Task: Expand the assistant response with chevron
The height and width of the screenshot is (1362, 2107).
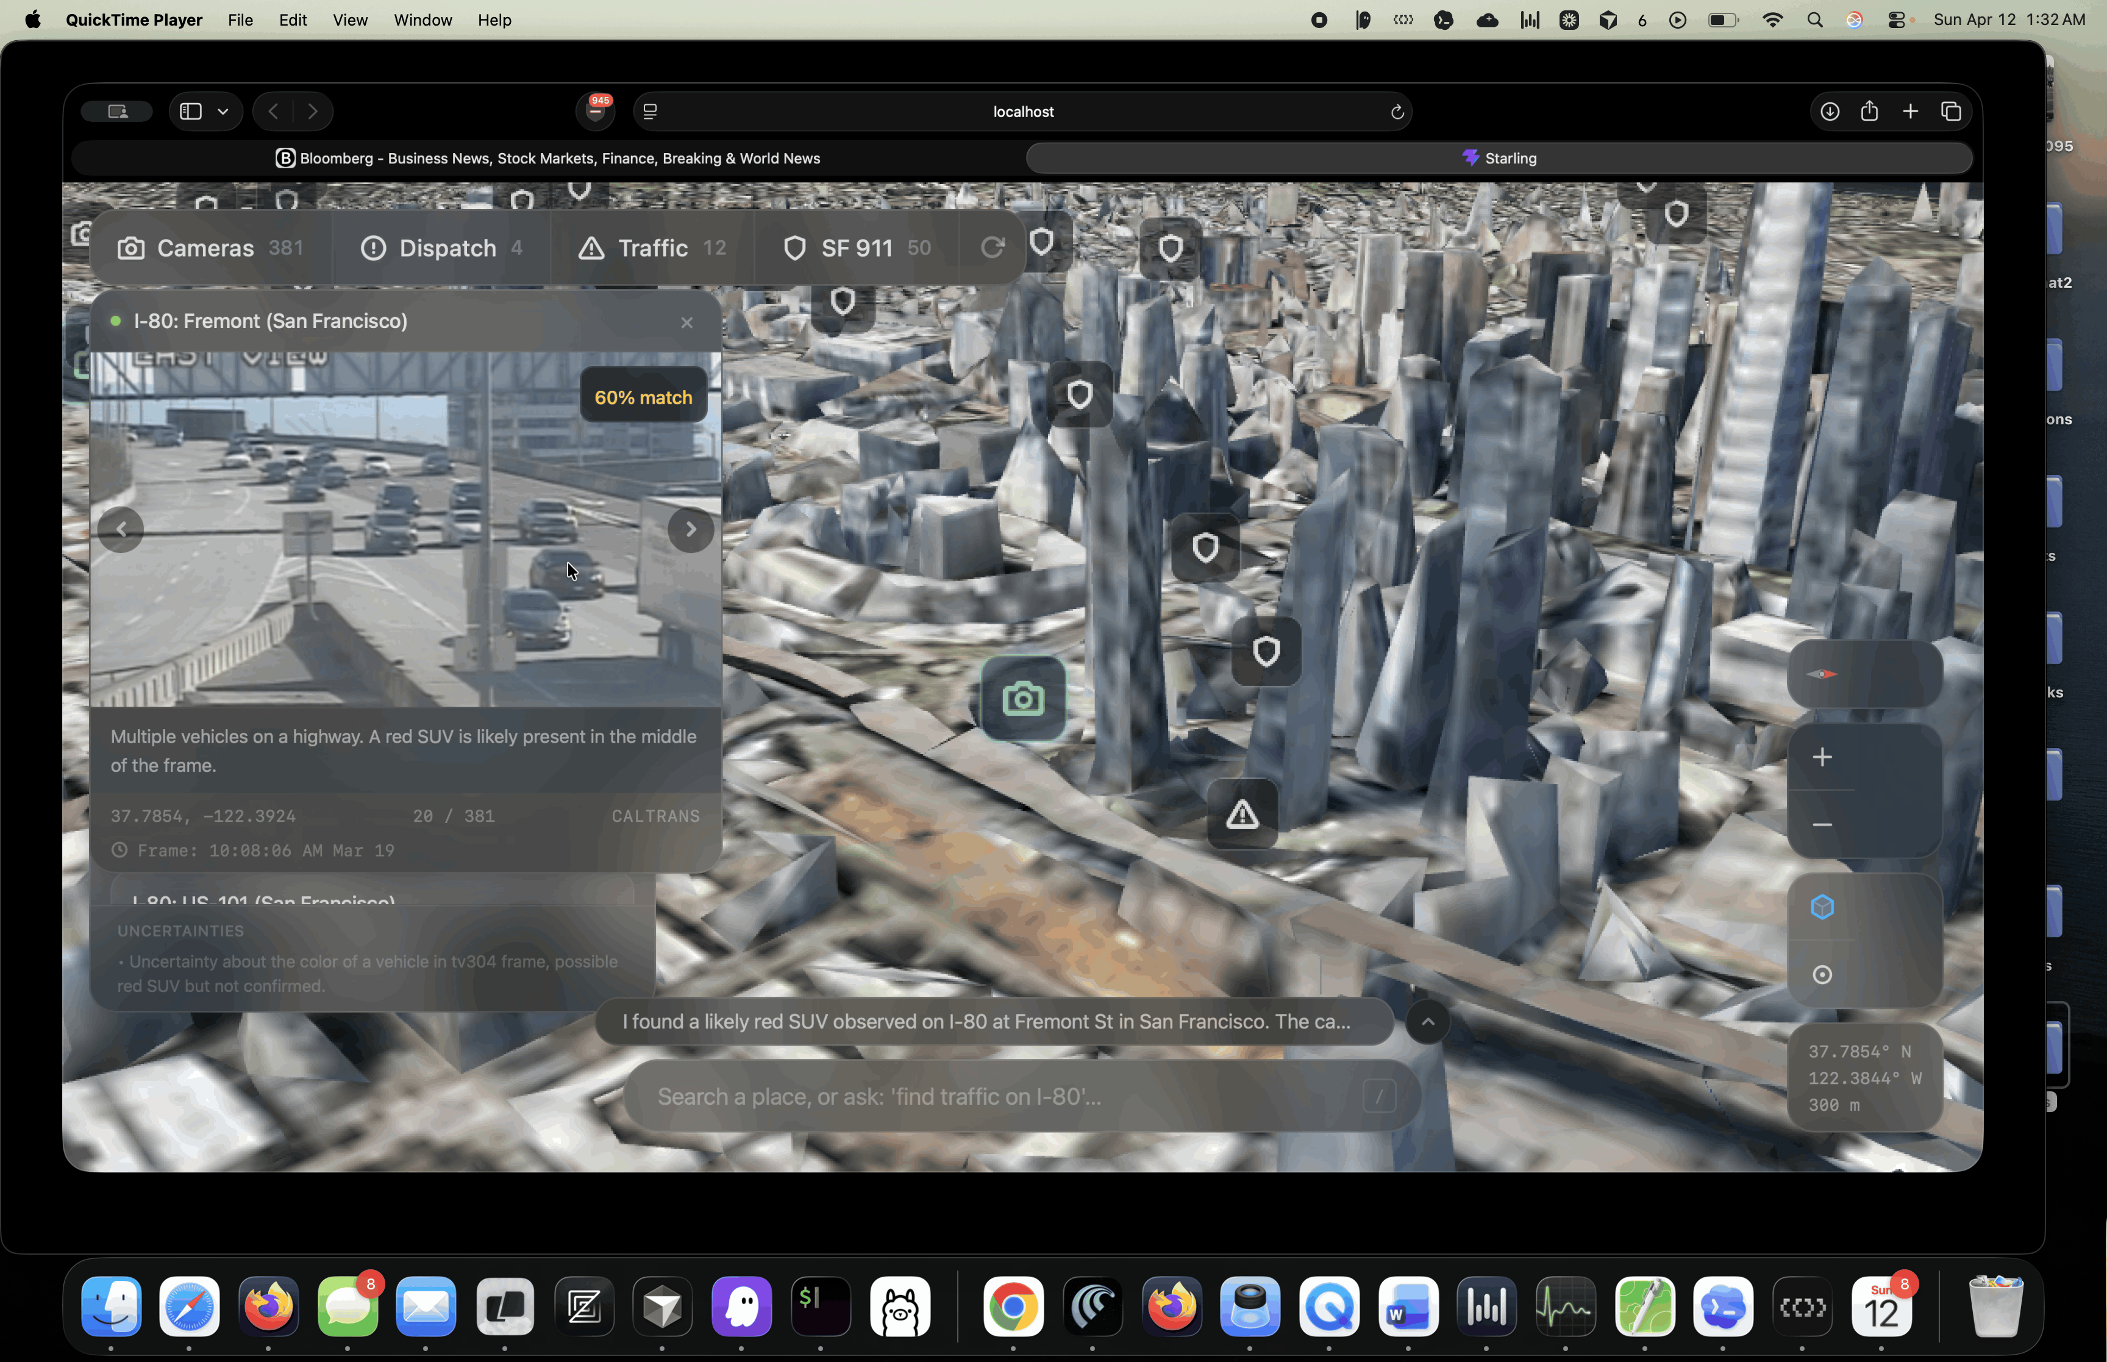Action: point(1427,1022)
